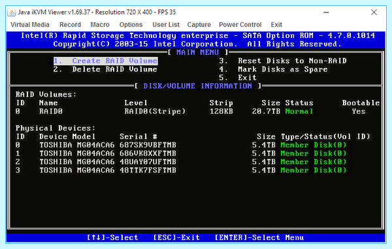Click the Intel copyright line
Viewport: 392px width, 249px height.
[x=197, y=44]
